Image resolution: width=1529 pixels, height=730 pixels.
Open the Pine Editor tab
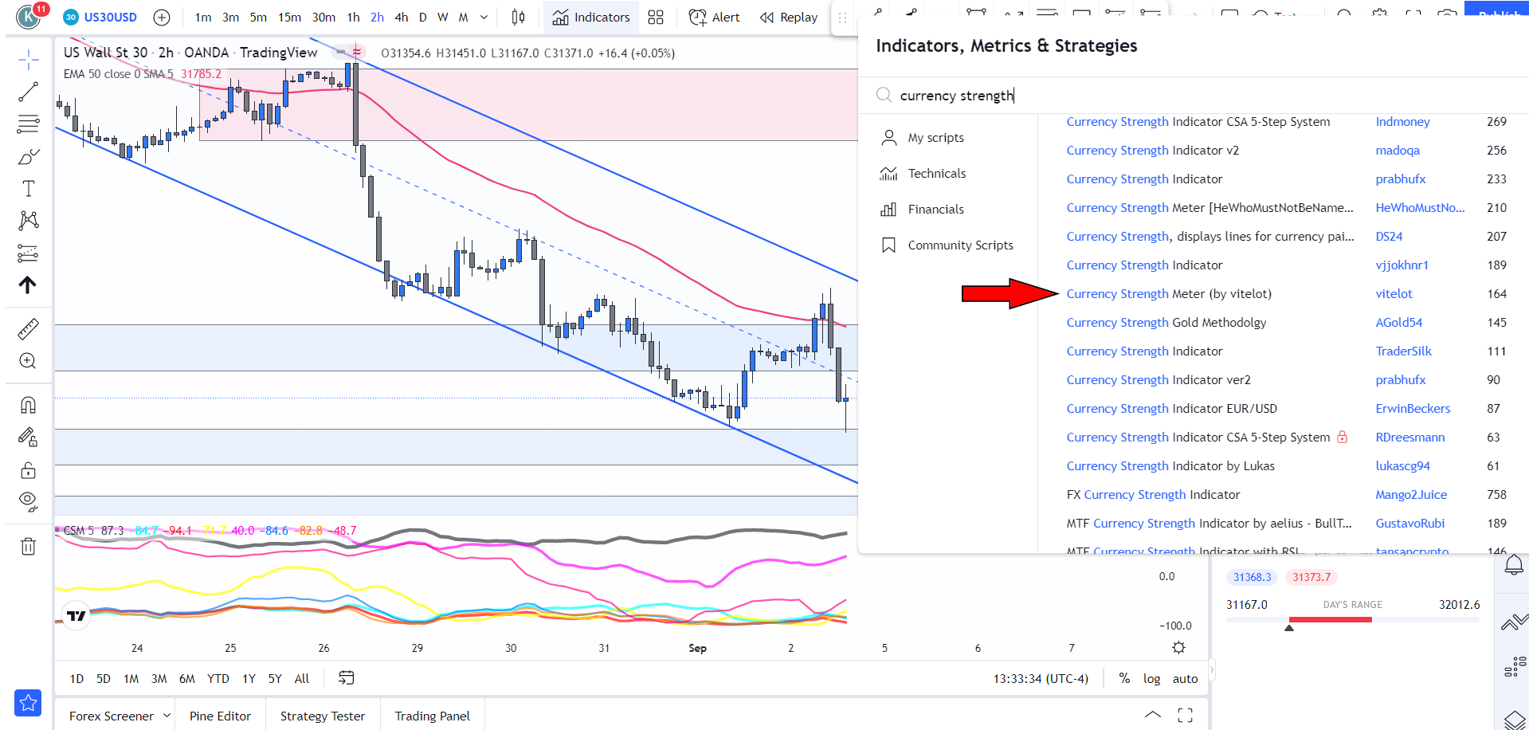pyautogui.click(x=220, y=716)
